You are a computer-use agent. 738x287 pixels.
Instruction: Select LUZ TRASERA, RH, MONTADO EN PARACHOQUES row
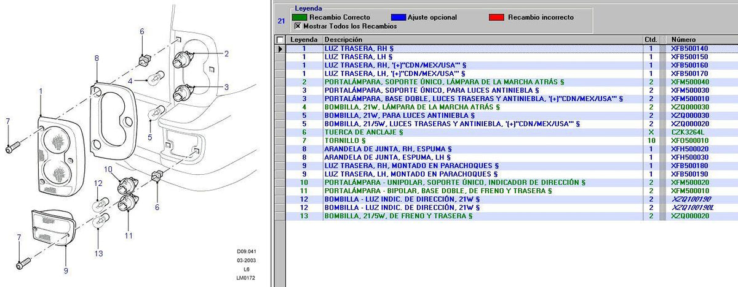pos(512,166)
